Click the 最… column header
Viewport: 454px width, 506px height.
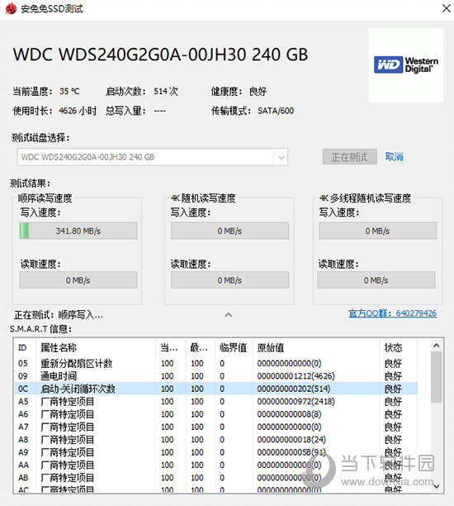(200, 347)
